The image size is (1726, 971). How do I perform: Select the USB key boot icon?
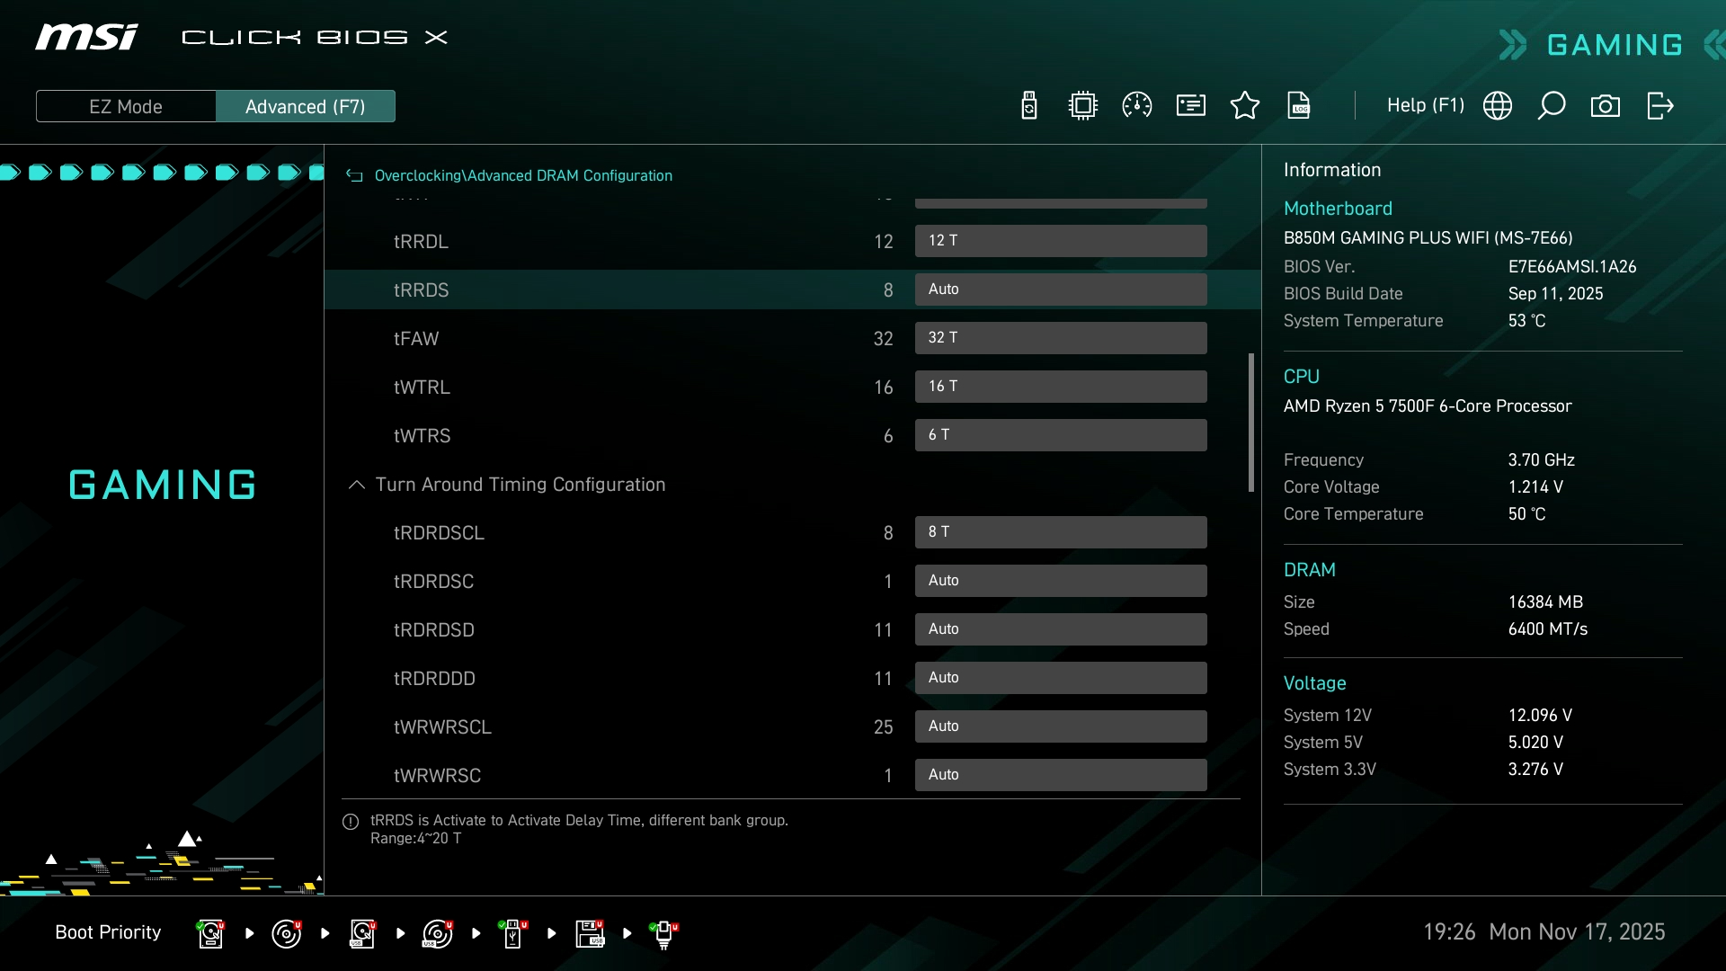(513, 933)
